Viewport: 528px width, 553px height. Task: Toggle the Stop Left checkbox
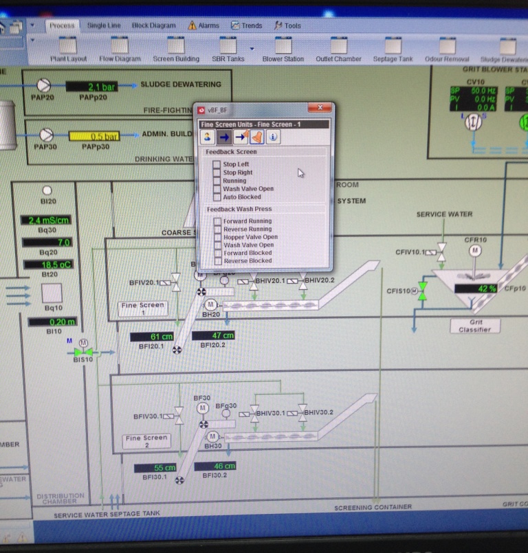[217, 164]
